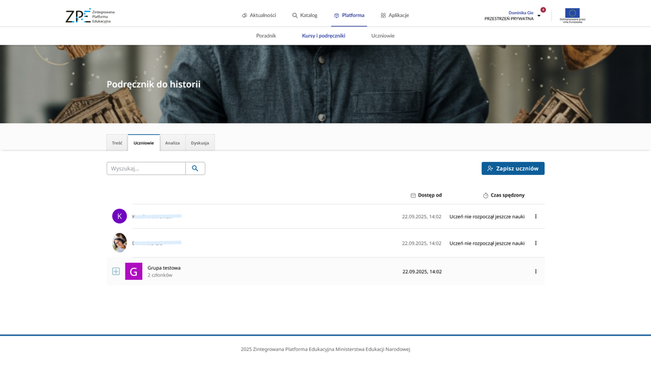Open Poradnik in the submenu
The width and height of the screenshot is (651, 366).
pyautogui.click(x=266, y=35)
